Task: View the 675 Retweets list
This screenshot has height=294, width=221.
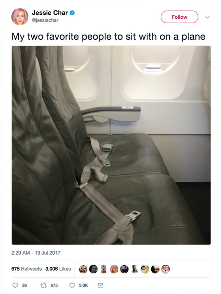Action: [x=27, y=268]
